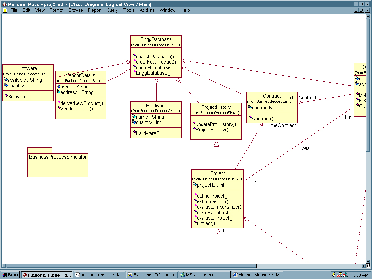Select the searchDatabase() operation
The height and width of the screenshot is (279, 372).
point(155,57)
